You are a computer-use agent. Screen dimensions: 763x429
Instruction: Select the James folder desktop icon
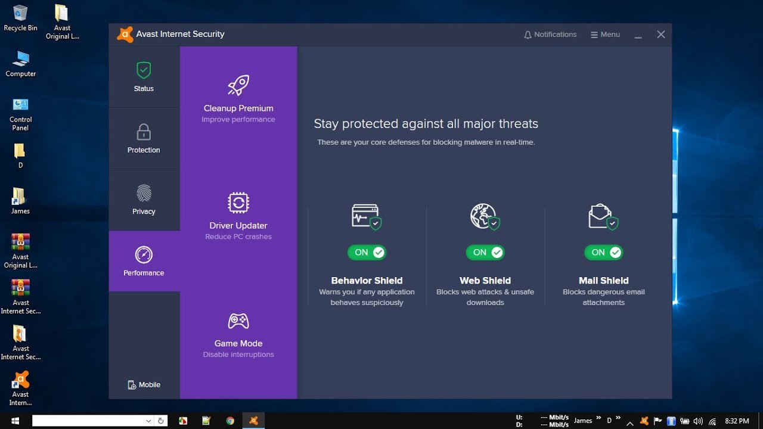20,201
